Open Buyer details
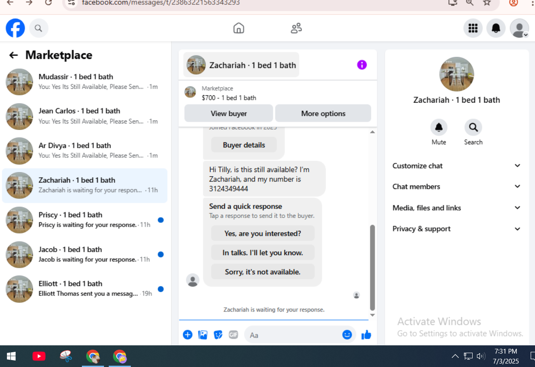 pyautogui.click(x=244, y=145)
